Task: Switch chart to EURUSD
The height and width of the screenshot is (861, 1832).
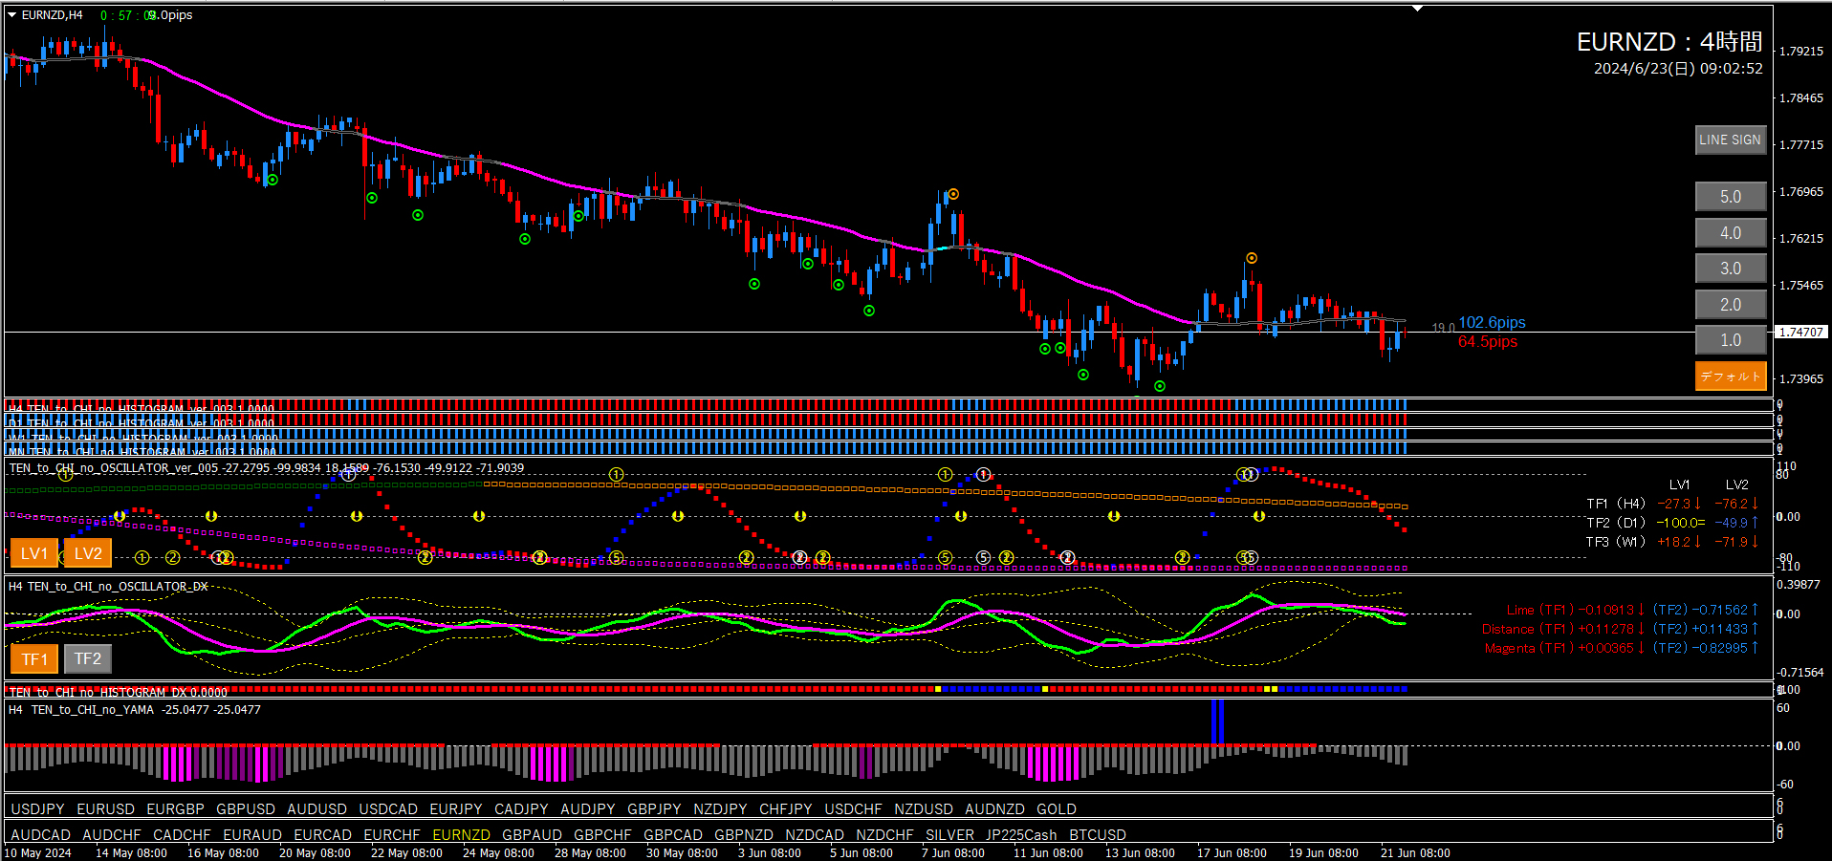Action: pos(105,809)
